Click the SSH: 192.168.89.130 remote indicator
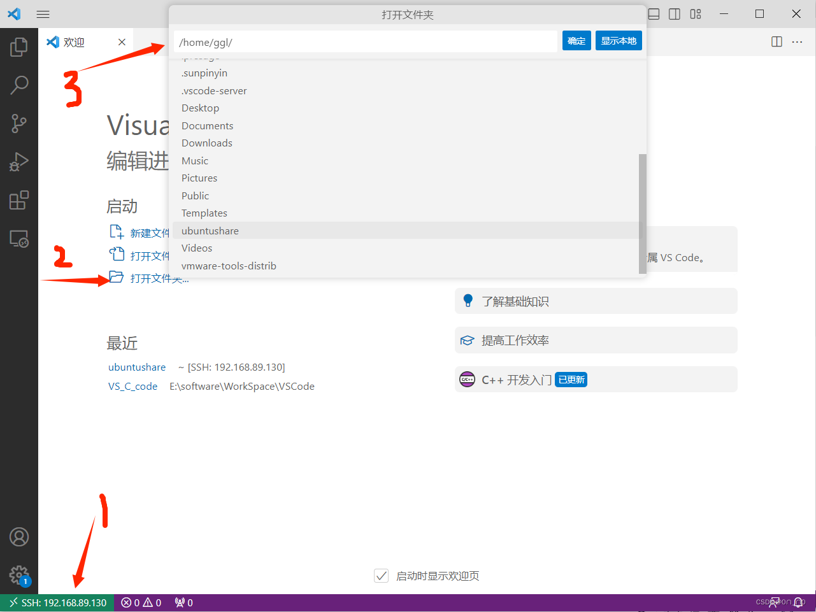Screen dimensions: 816x612 pyautogui.click(x=57, y=602)
